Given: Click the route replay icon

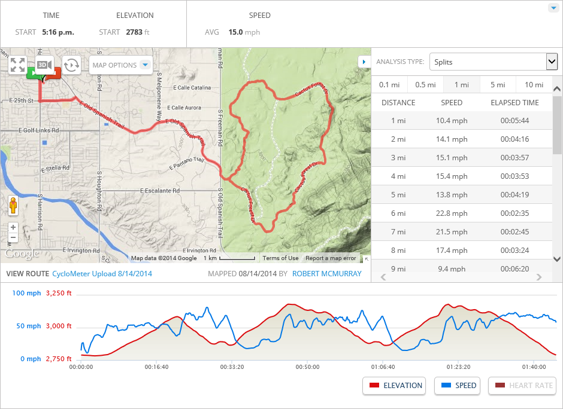Looking at the screenshot, I should click(x=72, y=65).
